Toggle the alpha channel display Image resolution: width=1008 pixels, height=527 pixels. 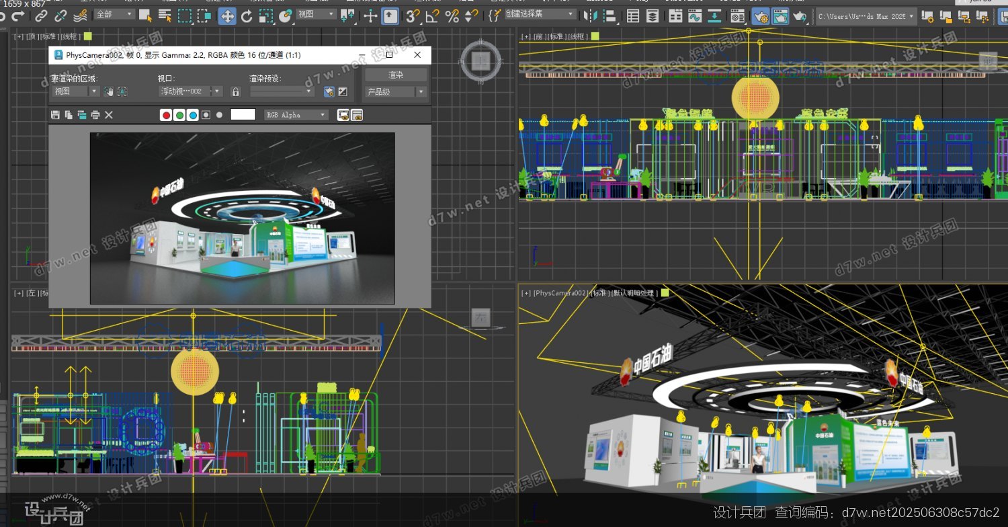(x=206, y=115)
